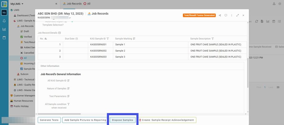Screen dimensions: 284x125
Task: Click Test/Result Forms Generated status badge
Action: pos(199,15)
